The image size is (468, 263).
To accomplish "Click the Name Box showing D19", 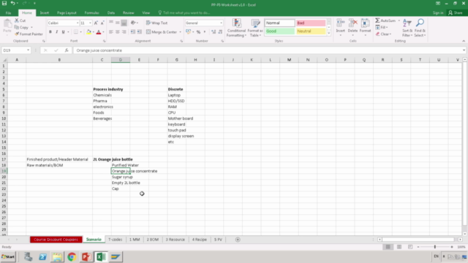I will point(16,50).
